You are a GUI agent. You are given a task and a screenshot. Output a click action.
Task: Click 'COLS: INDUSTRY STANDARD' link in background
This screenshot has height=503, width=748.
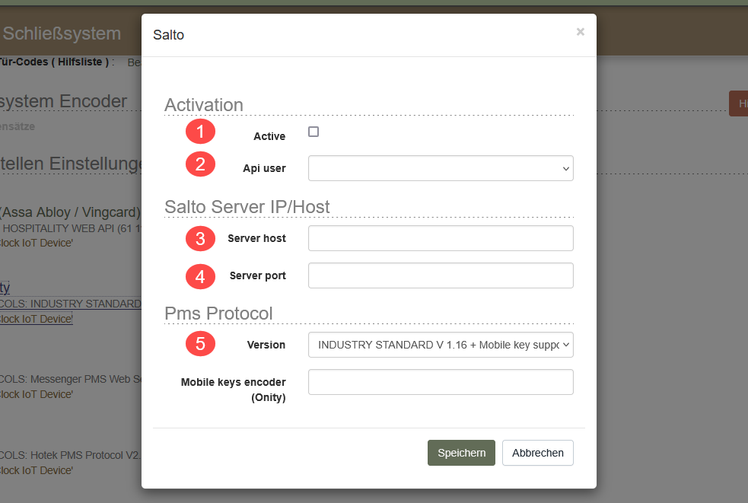71,304
